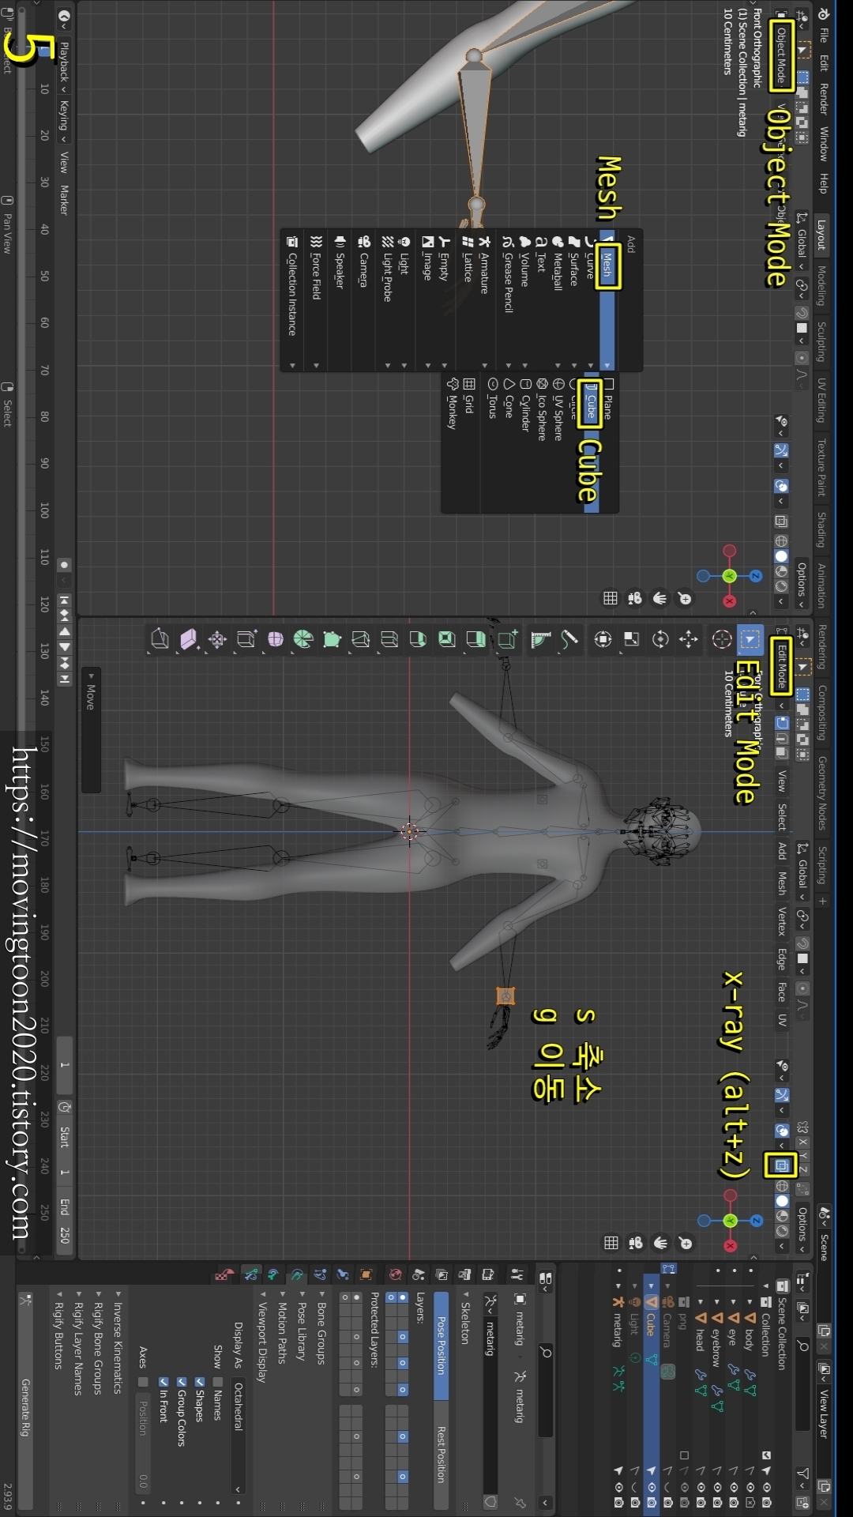Hide Cube with its outliner eye icon
The image size is (853, 1517).
click(652, 1487)
